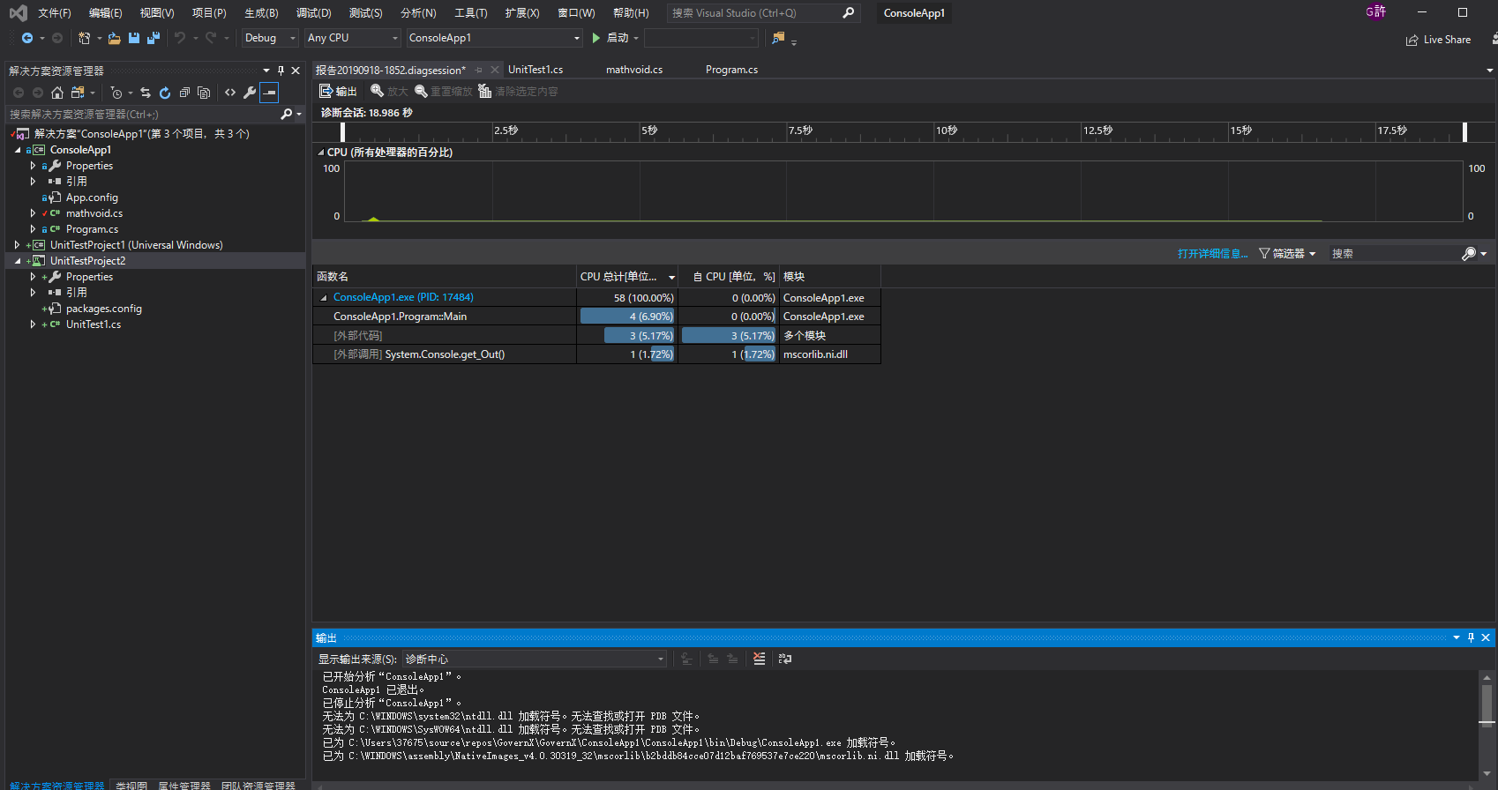Click the Collapse All icon
Screen dimensions: 1498x790
(184, 93)
